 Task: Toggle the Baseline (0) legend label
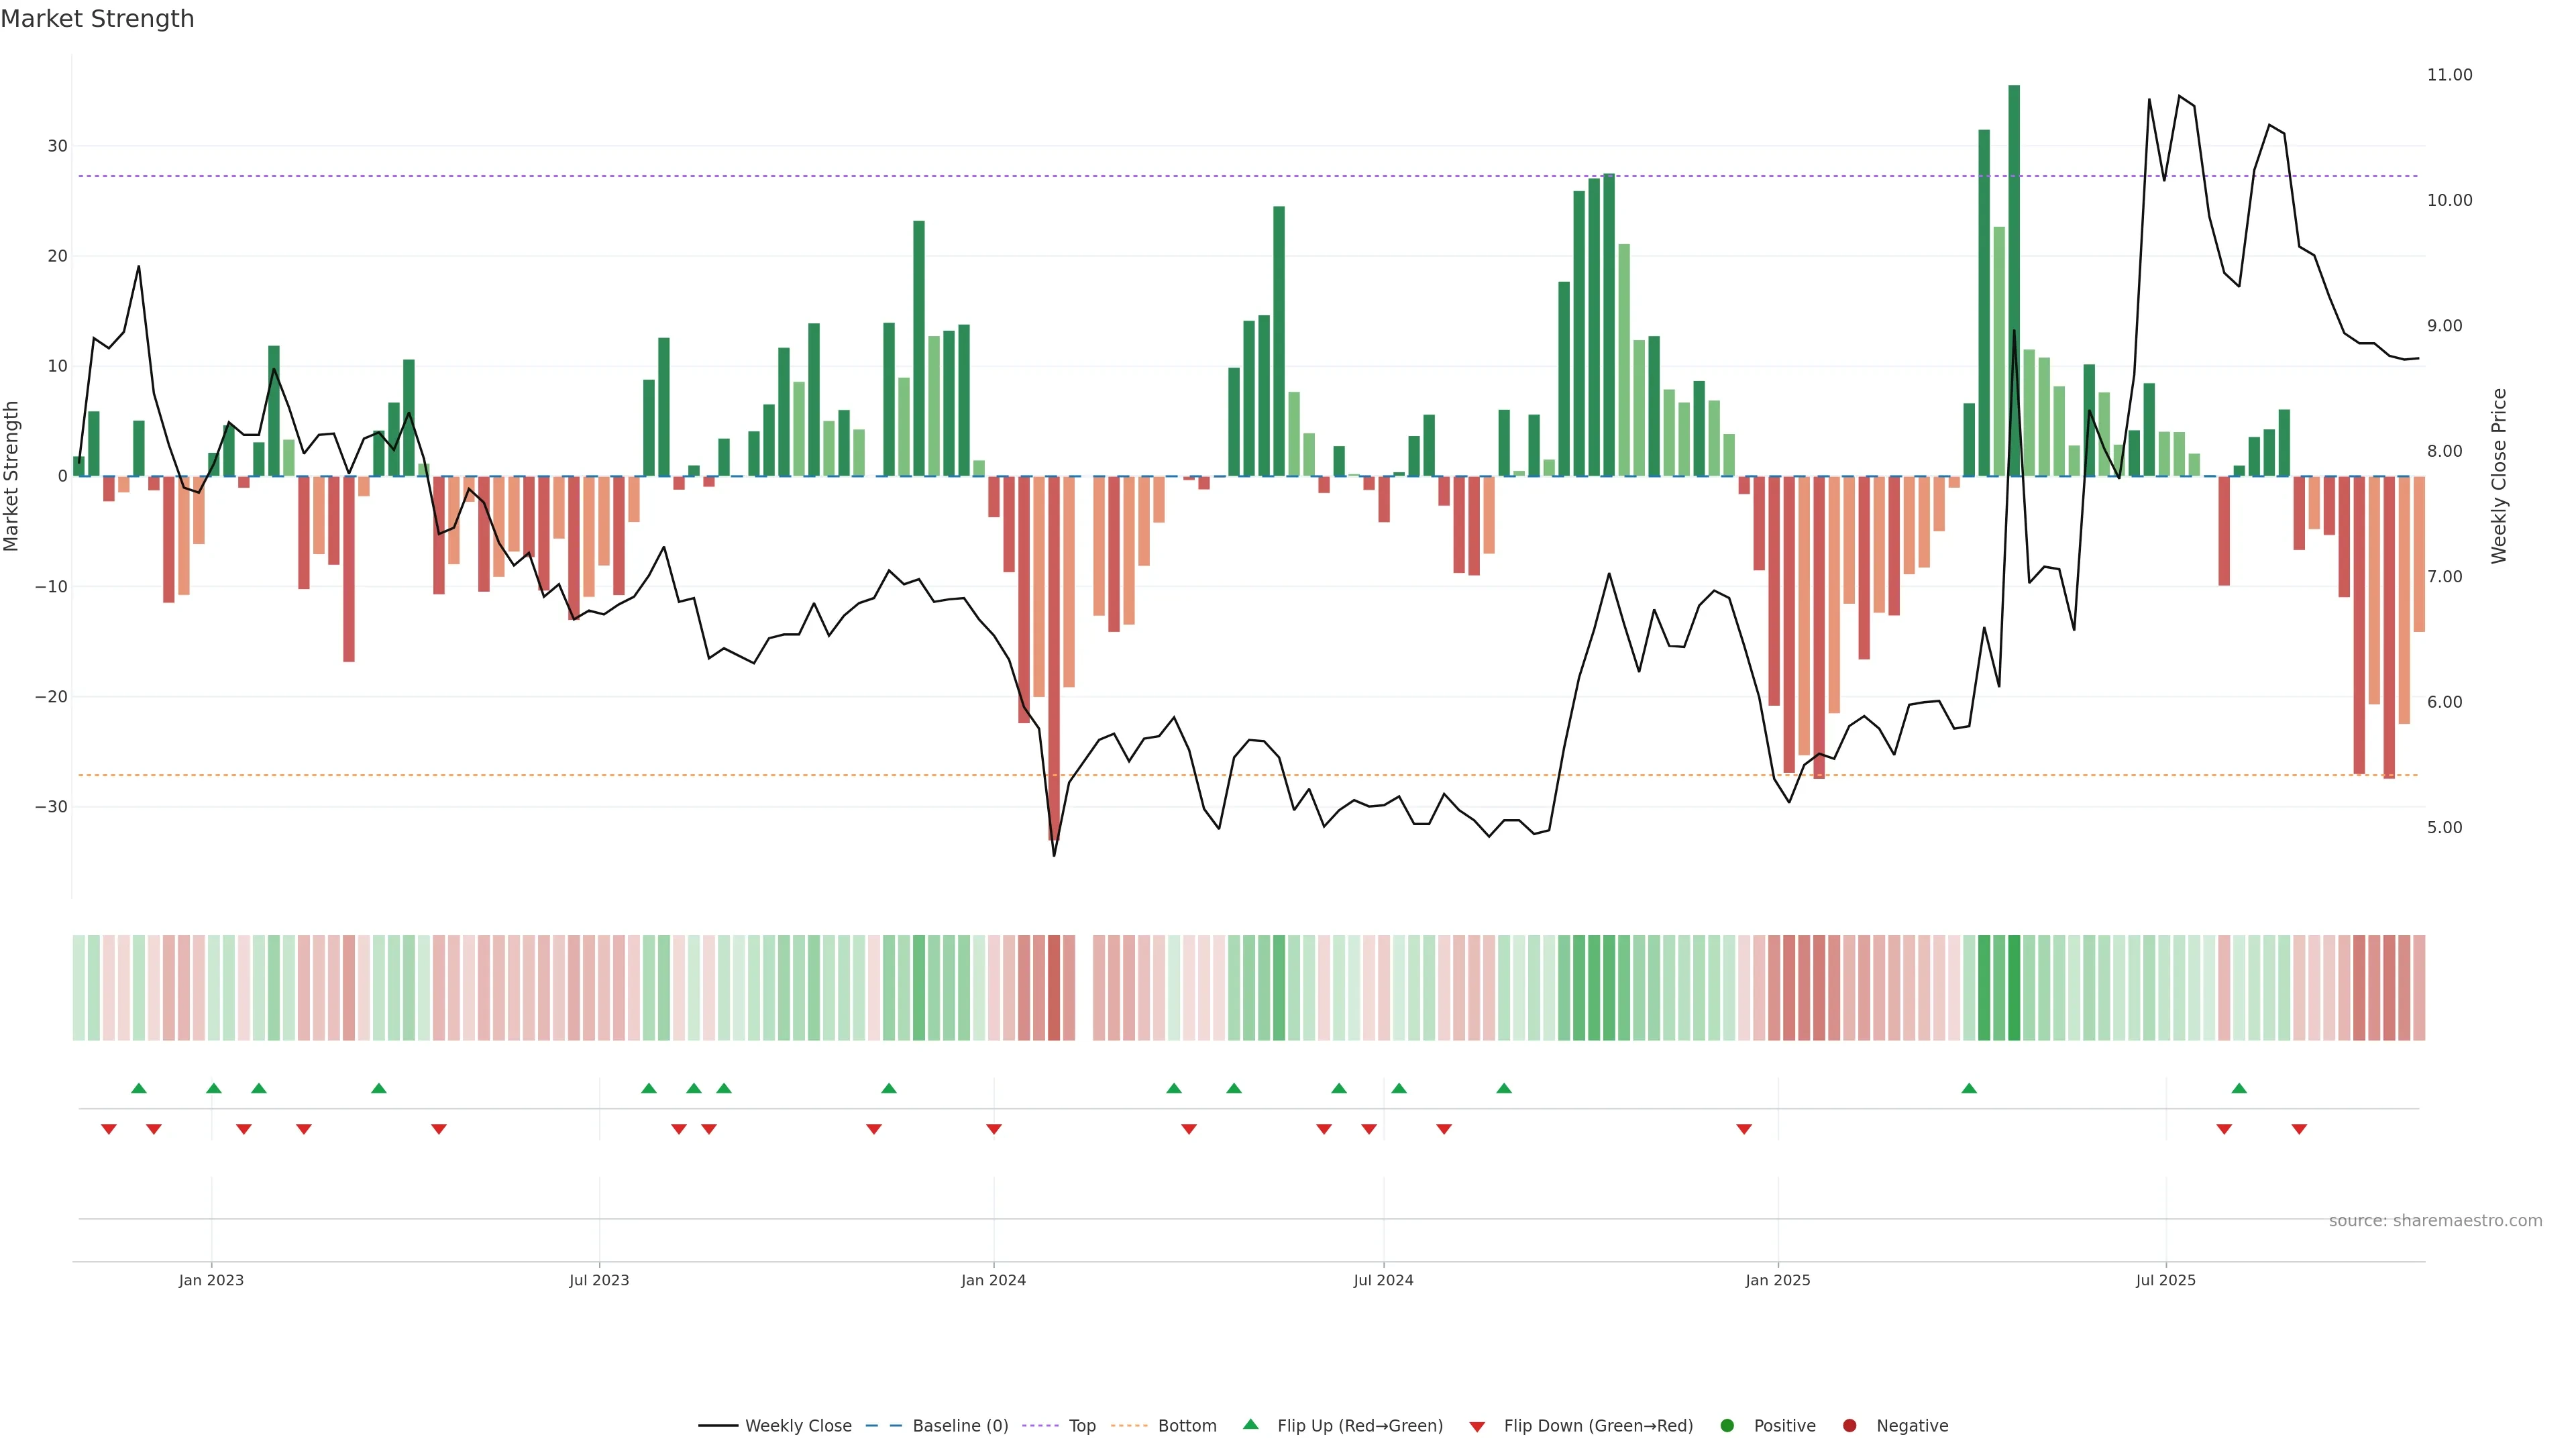point(960,1425)
